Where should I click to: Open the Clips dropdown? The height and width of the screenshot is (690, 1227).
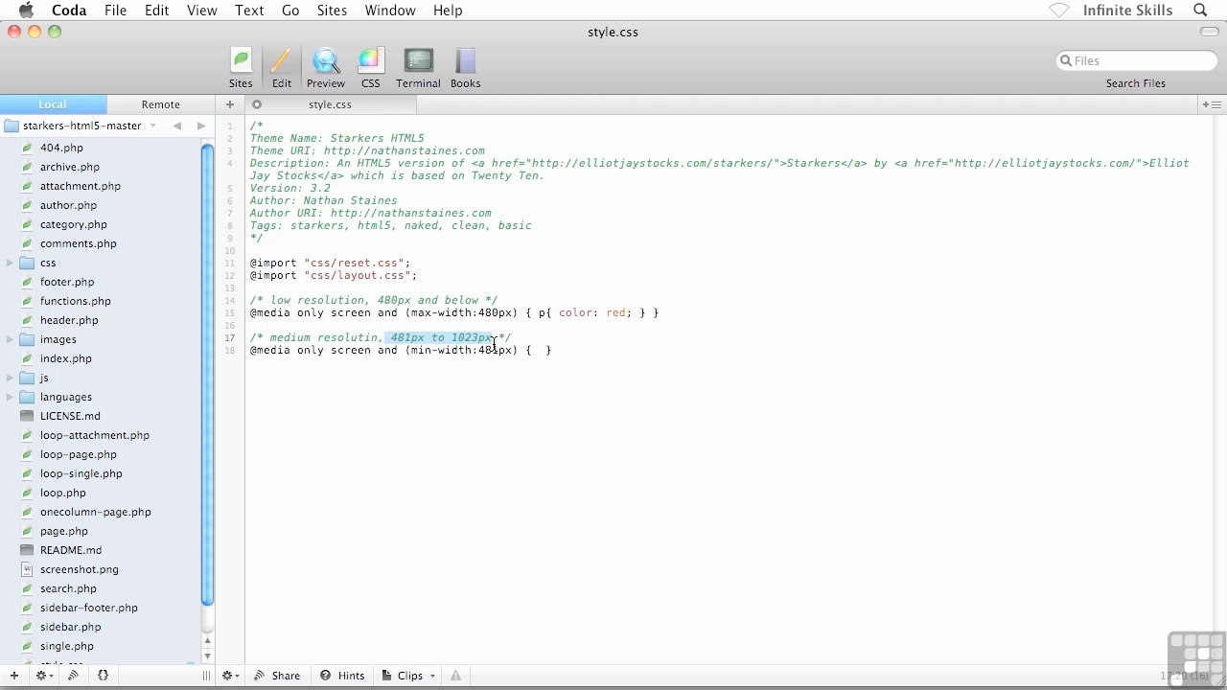(409, 676)
